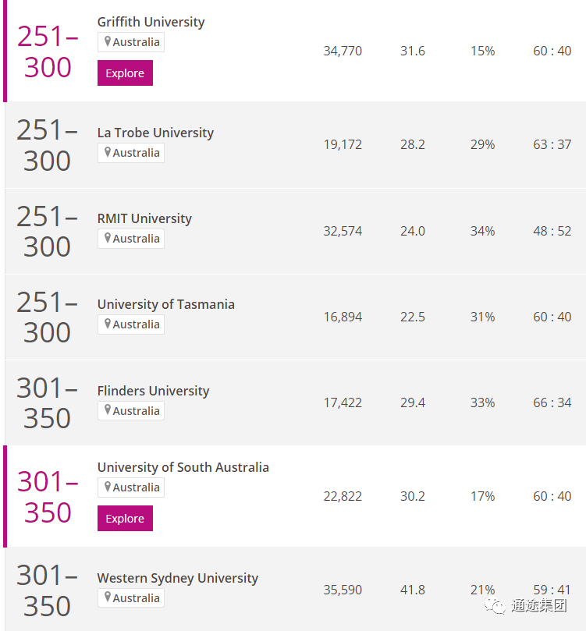Screen dimensions: 586x631
Task: Click Explore button under University of South Australia
Action: (125, 519)
